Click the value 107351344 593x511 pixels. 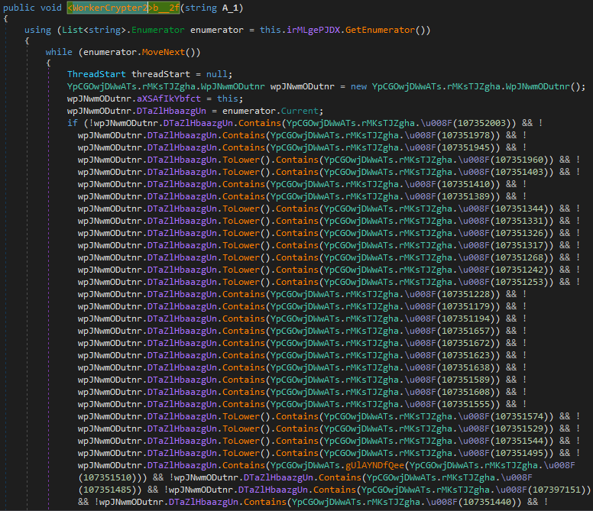pos(519,209)
